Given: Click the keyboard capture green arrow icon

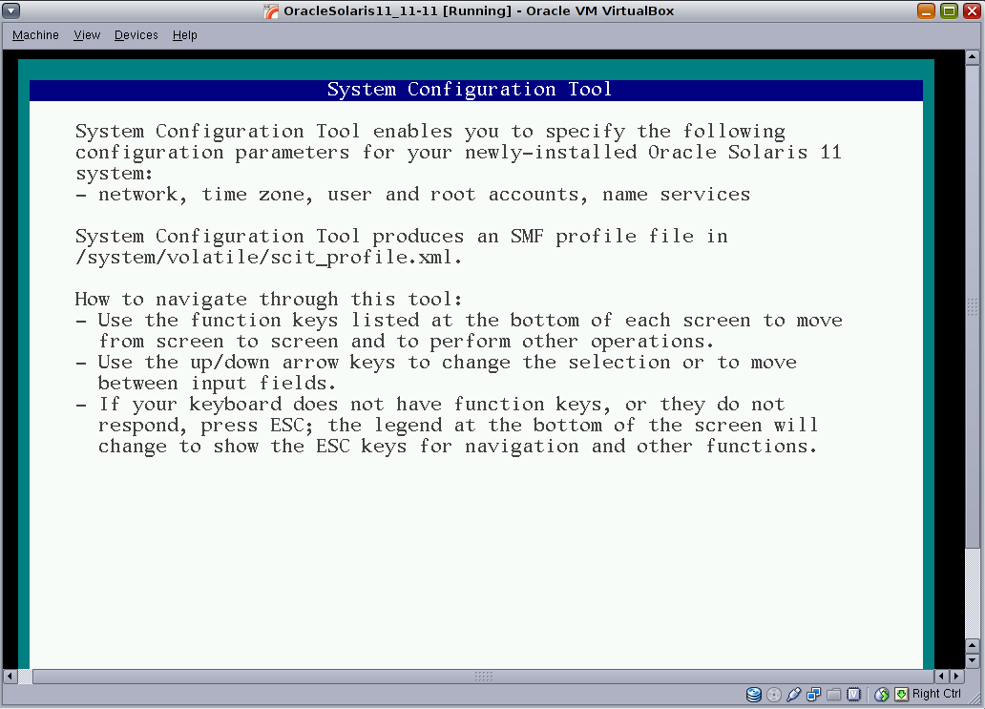Looking at the screenshot, I should click(901, 694).
